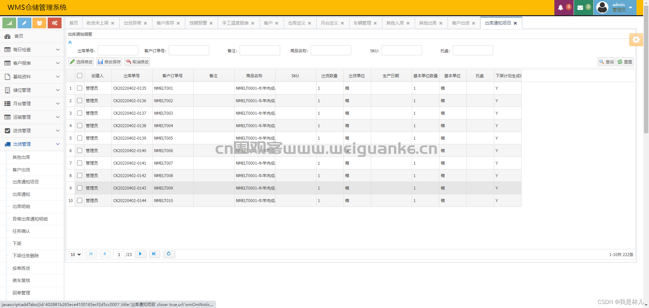Screen dimensions: 649x308
Task: Click the 查询 search button
Action: point(606,62)
